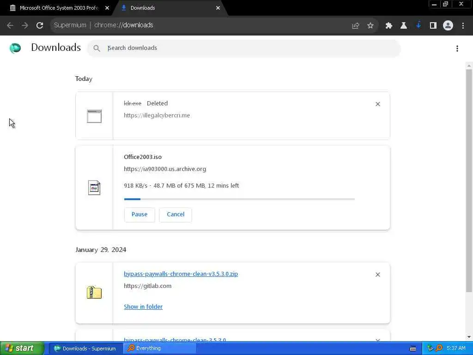Viewport: 473px width, 355px height.
Task: Open the Downloads page more-actions menu
Action: click(x=457, y=49)
